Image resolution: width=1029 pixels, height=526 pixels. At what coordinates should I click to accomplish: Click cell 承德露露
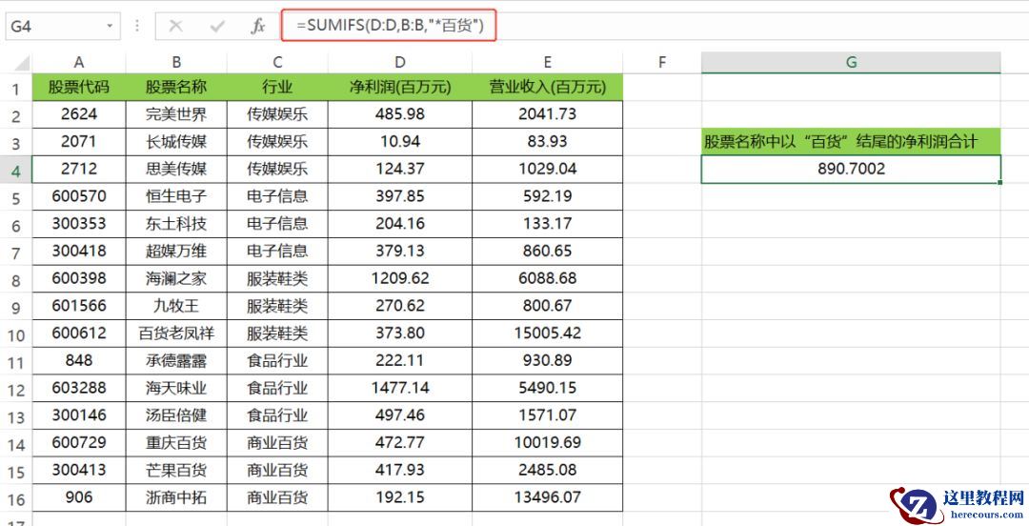(176, 360)
